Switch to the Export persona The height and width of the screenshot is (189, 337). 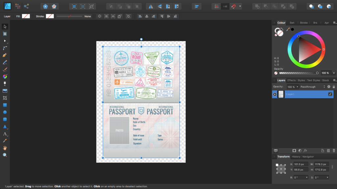(x=26, y=6)
